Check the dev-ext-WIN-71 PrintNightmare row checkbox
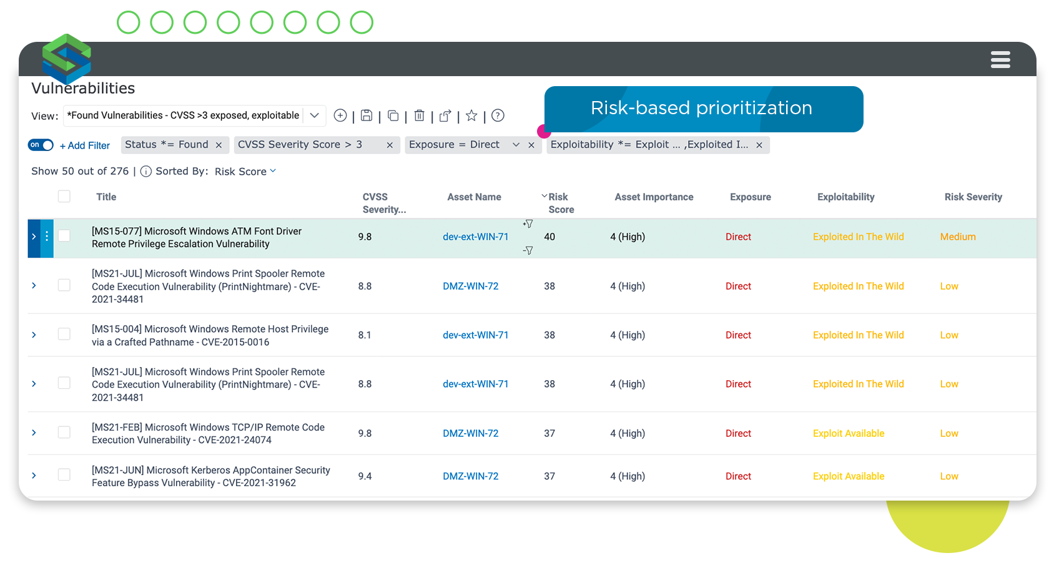 tap(64, 383)
